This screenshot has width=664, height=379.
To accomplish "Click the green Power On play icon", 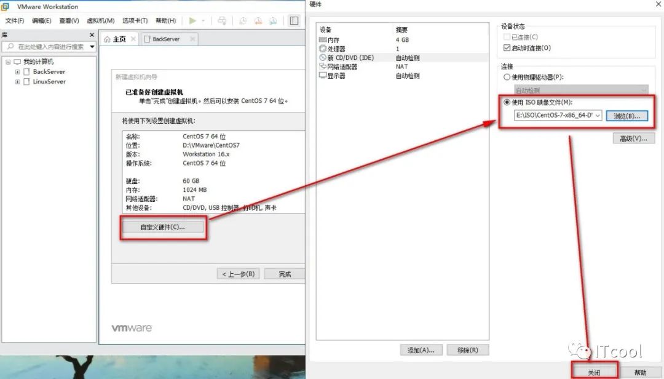I will [x=192, y=20].
